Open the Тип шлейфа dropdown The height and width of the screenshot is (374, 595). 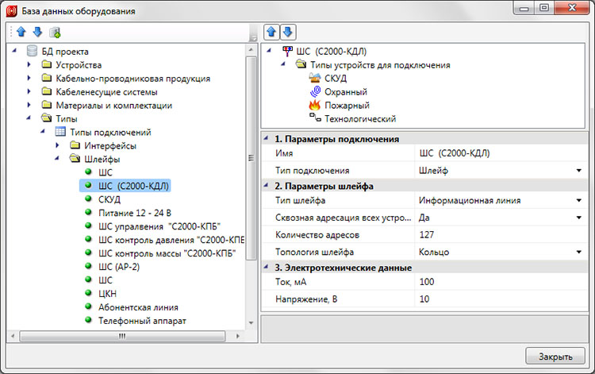pos(578,200)
